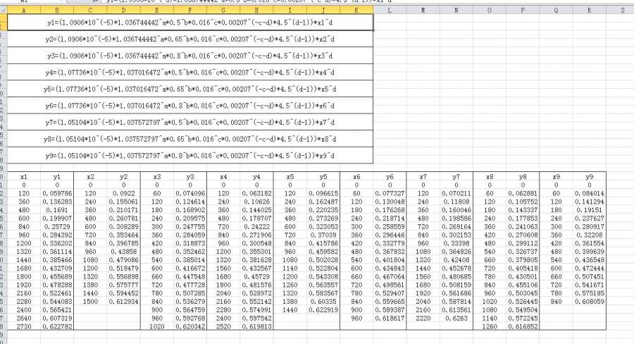Click cell containing 0.37039
The width and height of the screenshot is (634, 344).
(323, 235)
